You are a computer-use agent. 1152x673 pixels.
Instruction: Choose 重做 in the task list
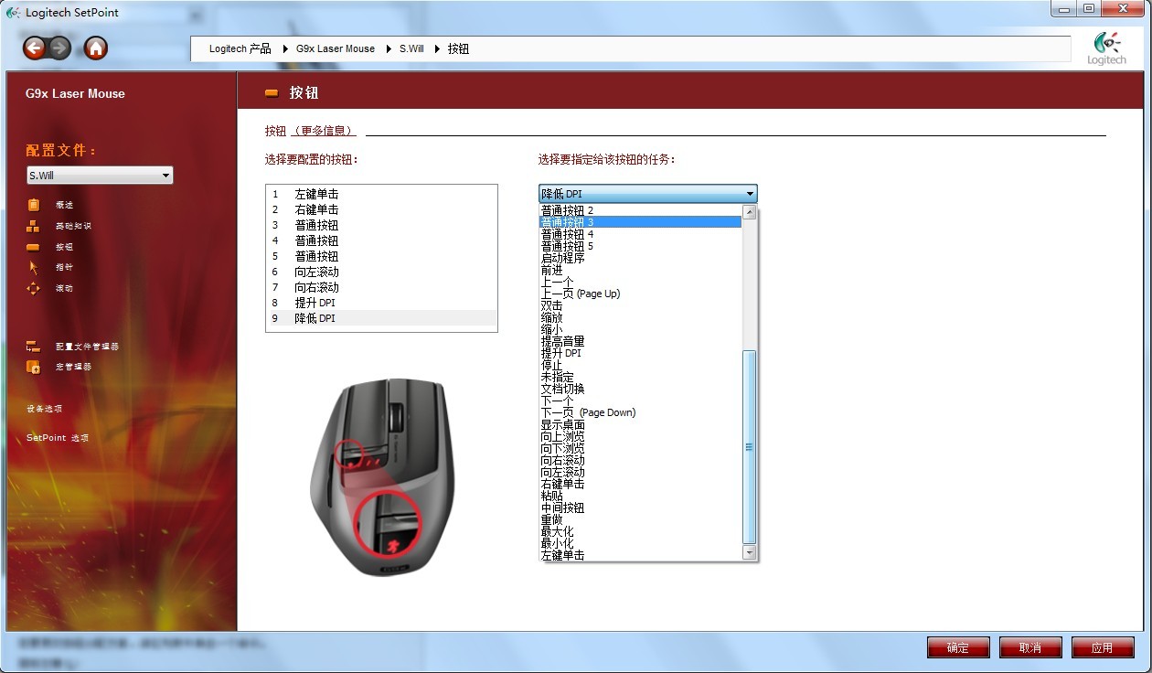tap(641, 519)
